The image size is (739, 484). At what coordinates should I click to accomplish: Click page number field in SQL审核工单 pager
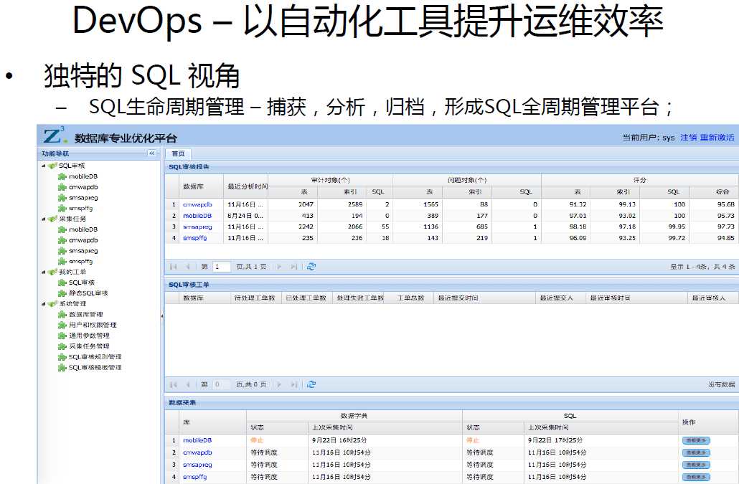[x=222, y=384]
